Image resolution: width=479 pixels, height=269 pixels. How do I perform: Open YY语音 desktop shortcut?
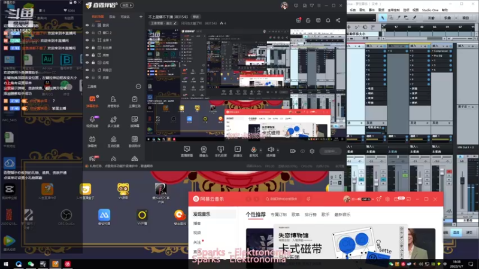click(x=123, y=191)
